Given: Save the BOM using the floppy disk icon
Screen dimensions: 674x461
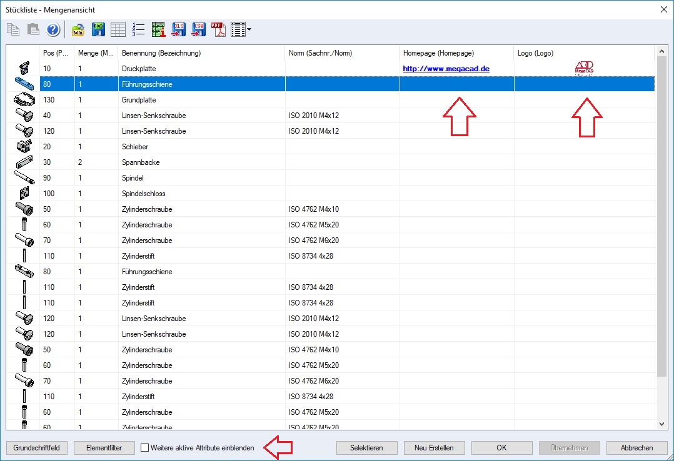Looking at the screenshot, I should (x=98, y=29).
